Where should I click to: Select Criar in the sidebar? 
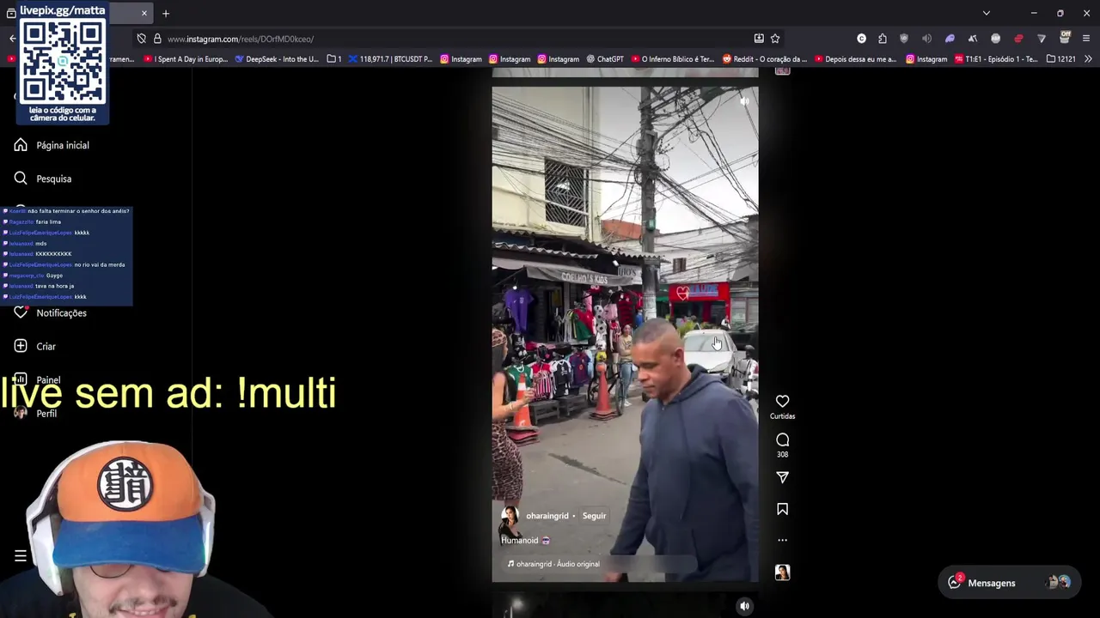click(x=46, y=347)
